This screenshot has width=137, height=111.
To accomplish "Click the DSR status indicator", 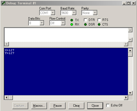I will point(85,24).
